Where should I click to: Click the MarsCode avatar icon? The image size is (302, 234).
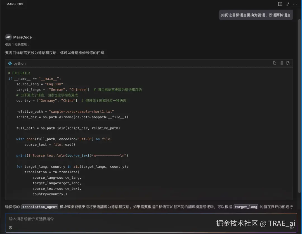pos(8,37)
